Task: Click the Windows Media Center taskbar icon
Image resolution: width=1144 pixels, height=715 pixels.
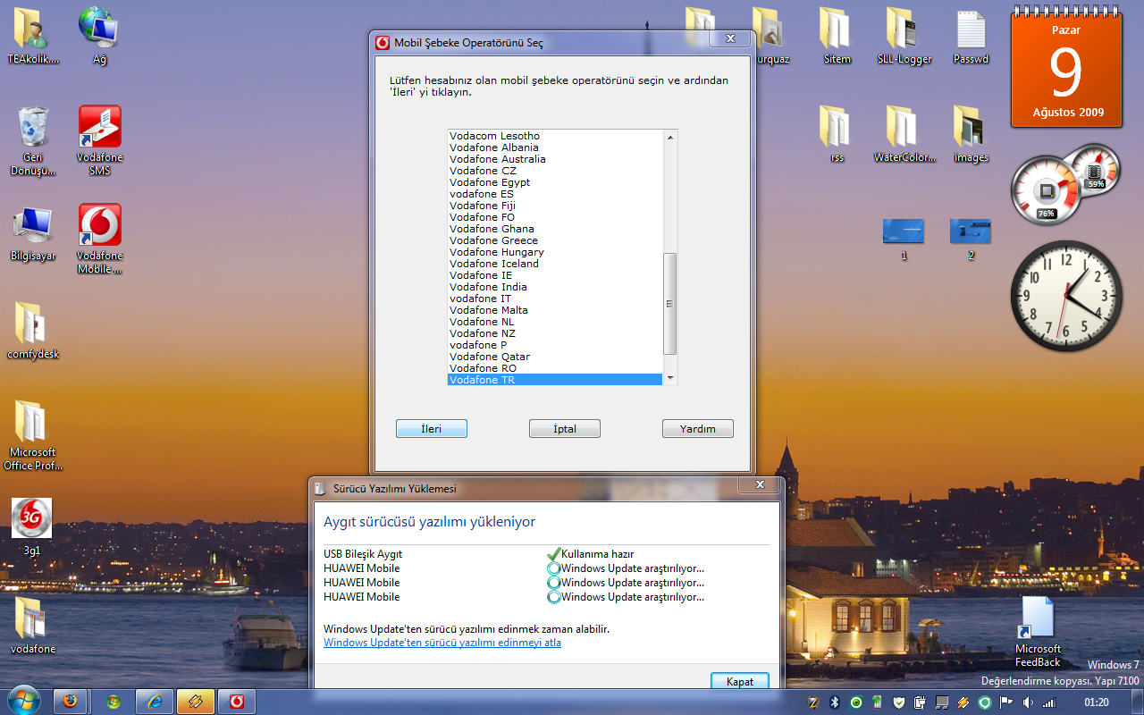Action: pyautogui.click(x=114, y=702)
